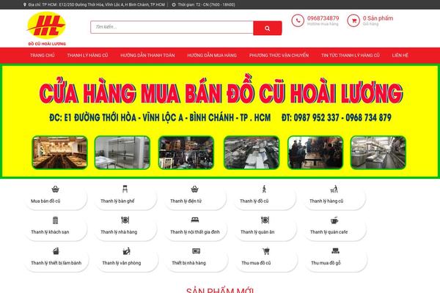Open Thiết bị nhà hàng category
The height and width of the screenshot is (293, 440).
pos(189,263)
